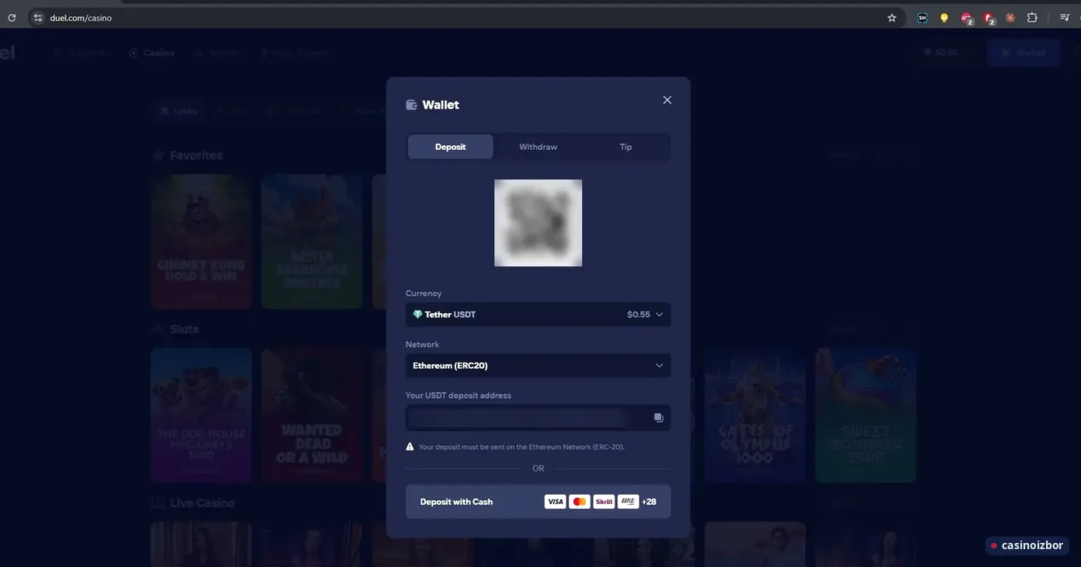Open the browser media controls icon
1081x567 pixels.
pyautogui.click(x=1065, y=17)
